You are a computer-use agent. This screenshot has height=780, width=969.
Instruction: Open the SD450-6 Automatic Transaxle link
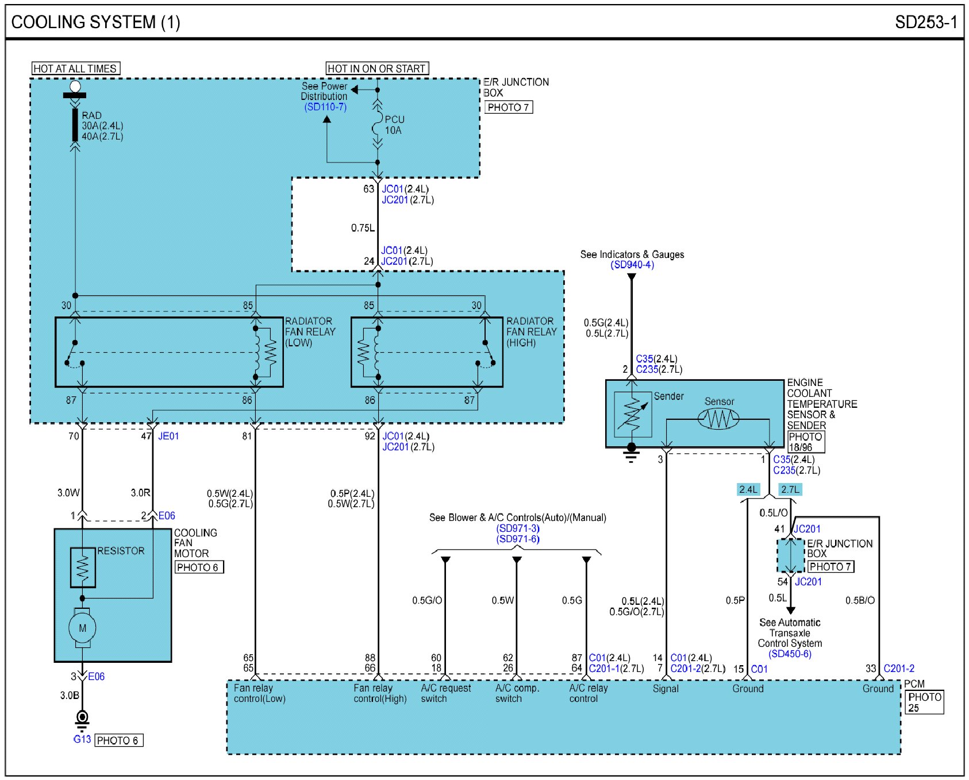[x=790, y=654]
